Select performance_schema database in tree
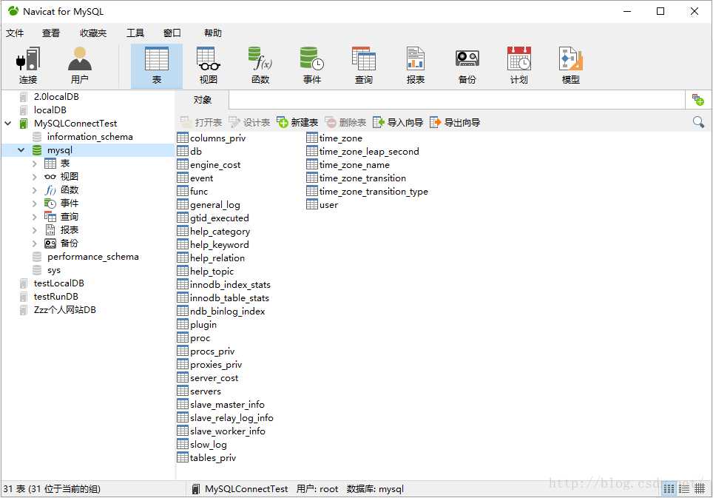The height and width of the screenshot is (498, 713). tap(92, 257)
